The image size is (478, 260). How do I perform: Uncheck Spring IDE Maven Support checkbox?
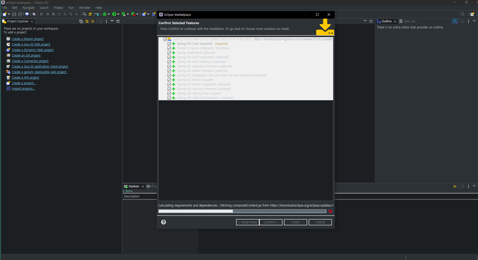169,80
